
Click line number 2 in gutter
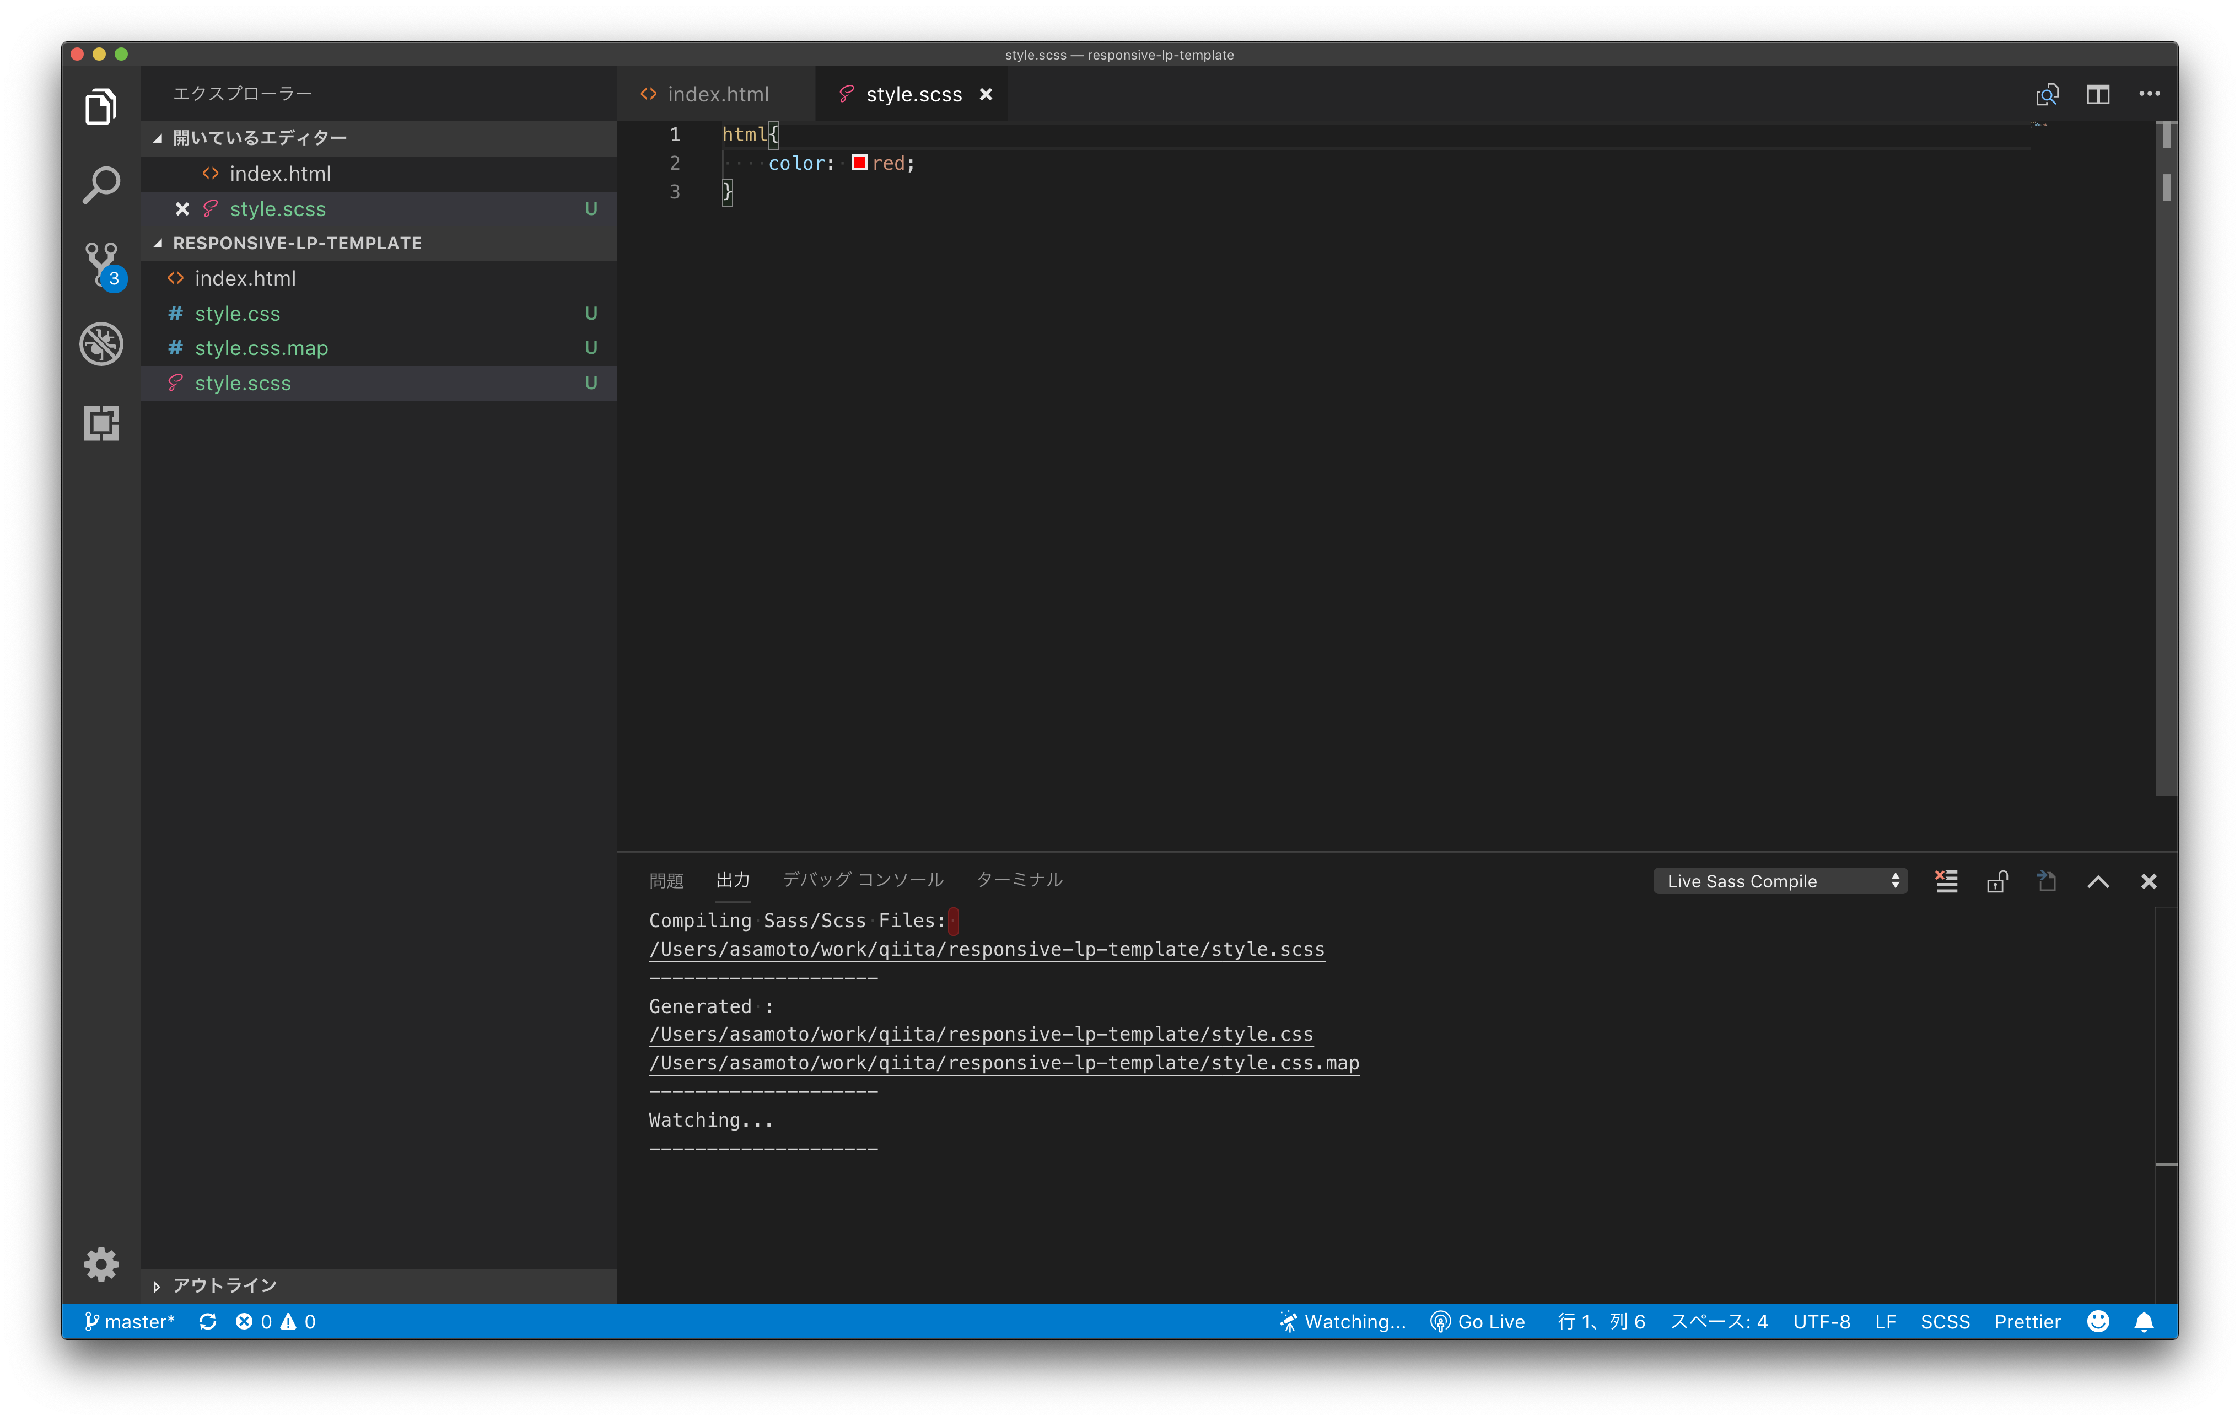click(x=675, y=163)
